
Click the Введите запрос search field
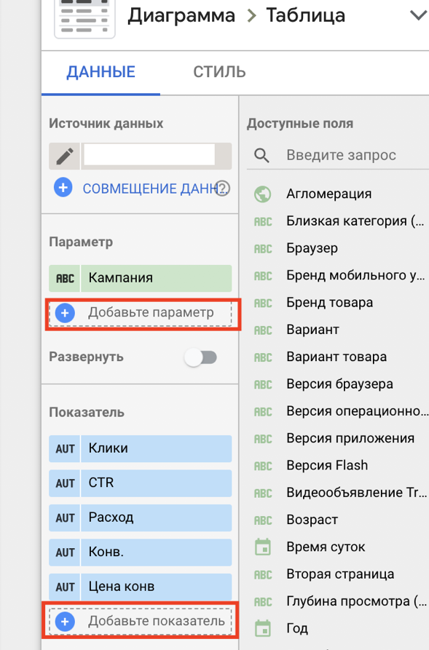pos(338,155)
